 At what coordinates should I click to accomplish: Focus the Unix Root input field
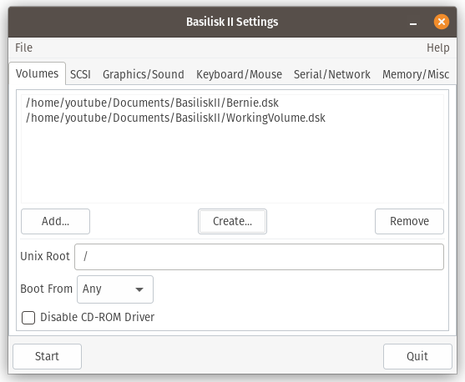click(x=259, y=257)
